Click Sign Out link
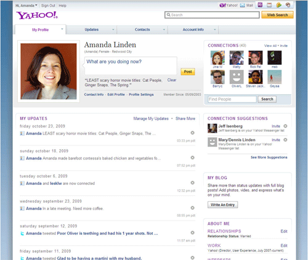This screenshot has width=308, height=260. pos(48,6)
